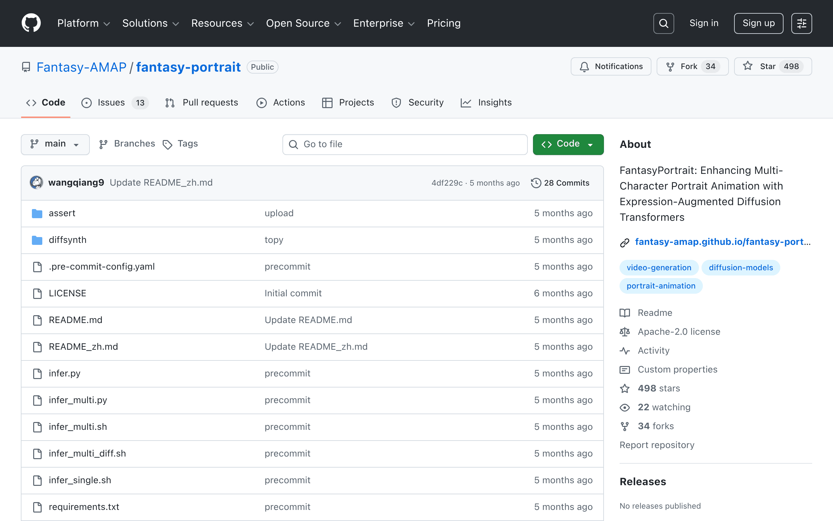
Task: Click the Go to file search field
Action: [405, 144]
